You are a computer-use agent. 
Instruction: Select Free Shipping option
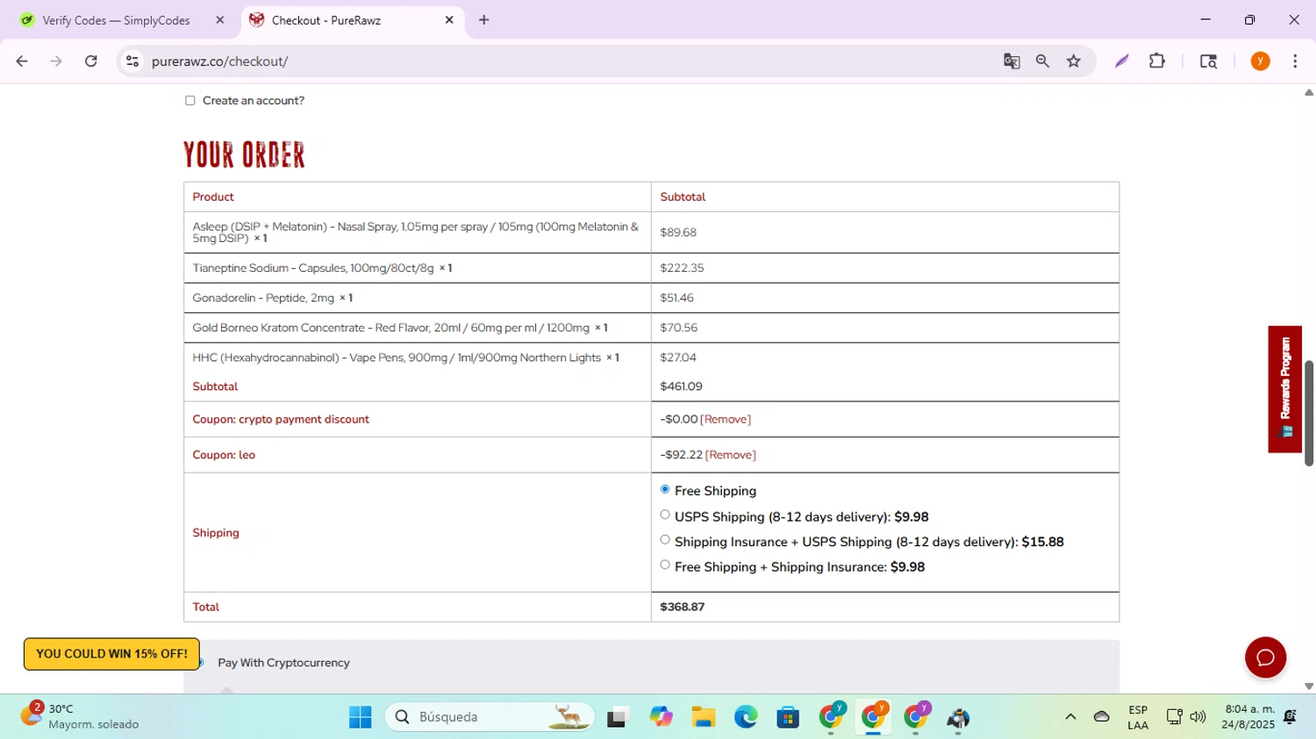click(665, 489)
